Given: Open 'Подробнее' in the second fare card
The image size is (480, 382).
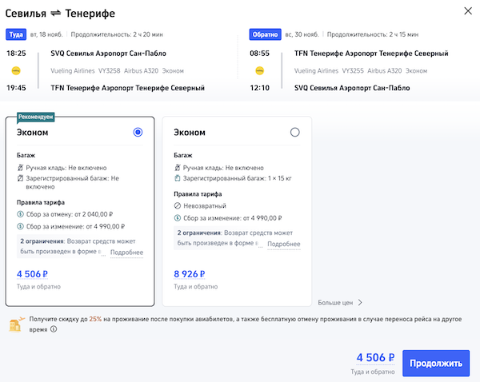Looking at the screenshot, I should [283, 245].
